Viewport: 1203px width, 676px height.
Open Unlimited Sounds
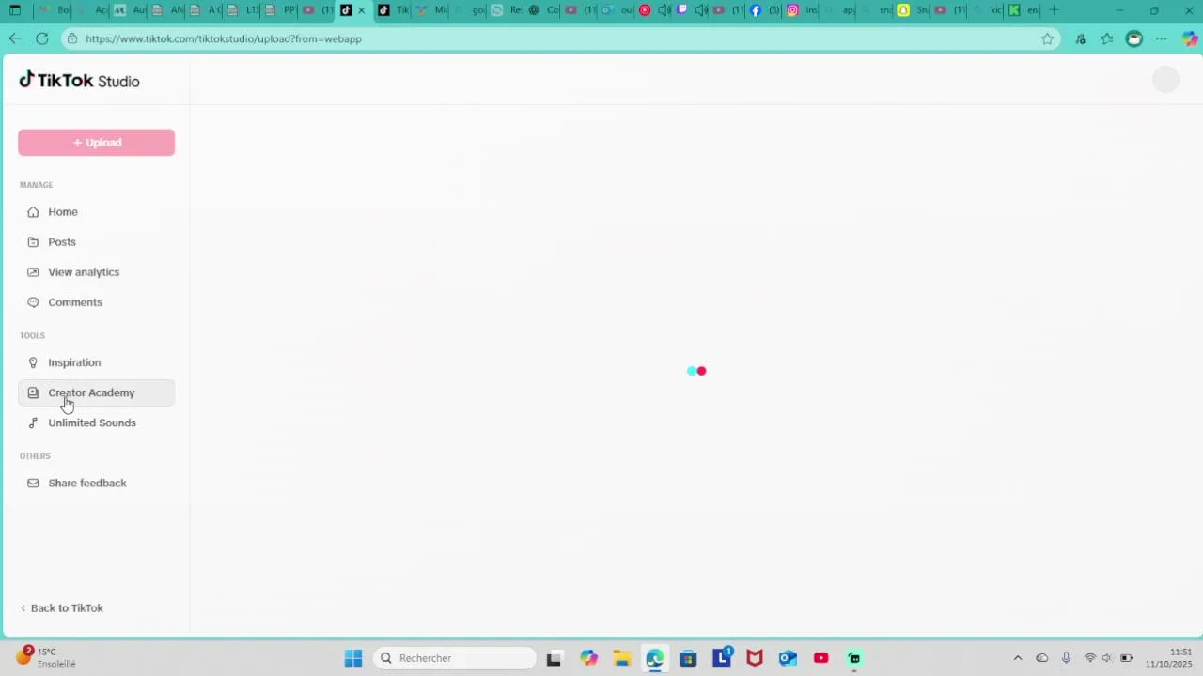(96, 422)
